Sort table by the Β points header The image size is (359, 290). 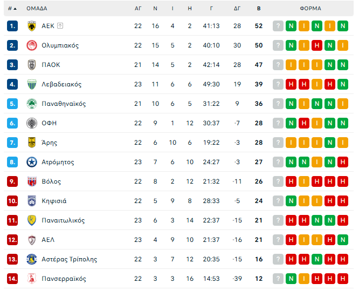point(259,9)
